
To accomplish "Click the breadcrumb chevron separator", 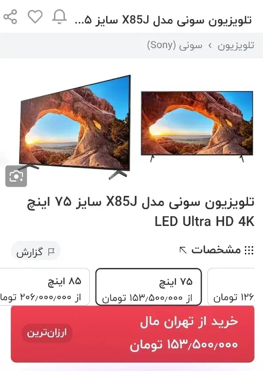I will click(210, 46).
